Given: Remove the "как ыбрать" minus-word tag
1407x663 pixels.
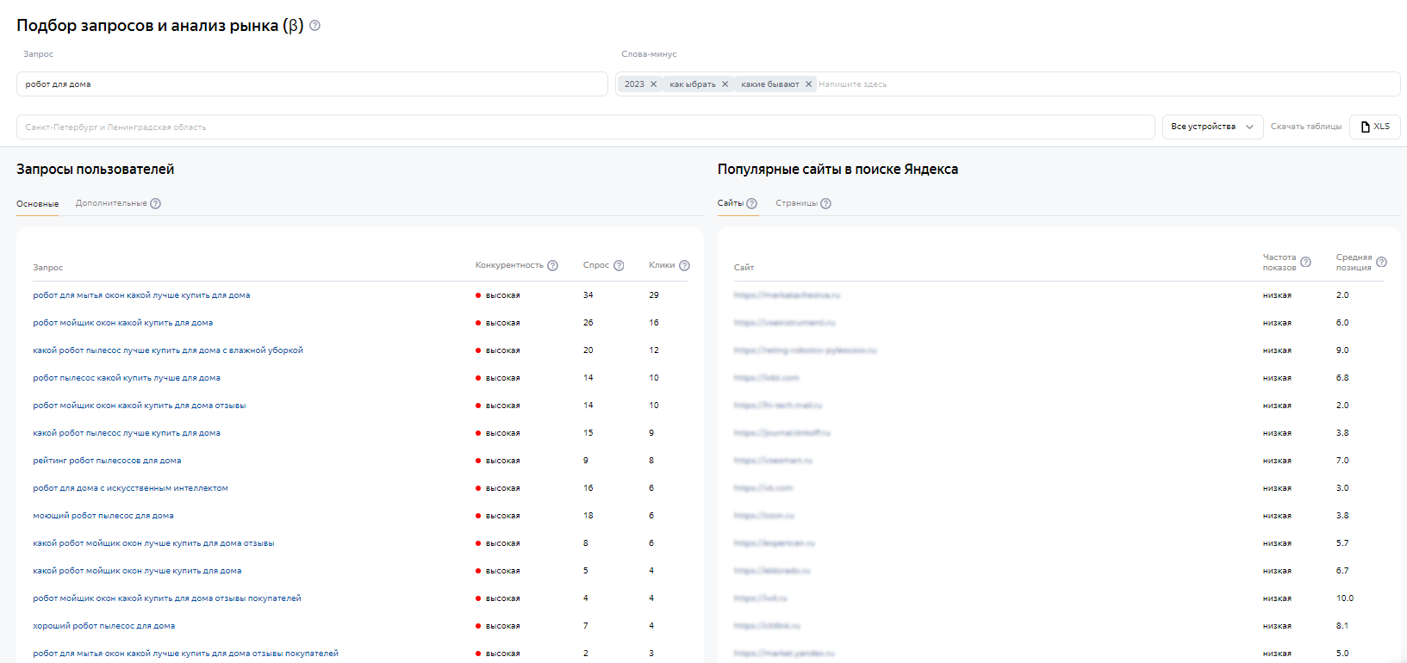Looking at the screenshot, I should (x=725, y=84).
